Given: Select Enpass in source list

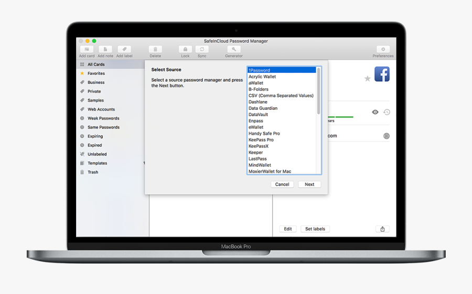Looking at the screenshot, I should [282, 121].
